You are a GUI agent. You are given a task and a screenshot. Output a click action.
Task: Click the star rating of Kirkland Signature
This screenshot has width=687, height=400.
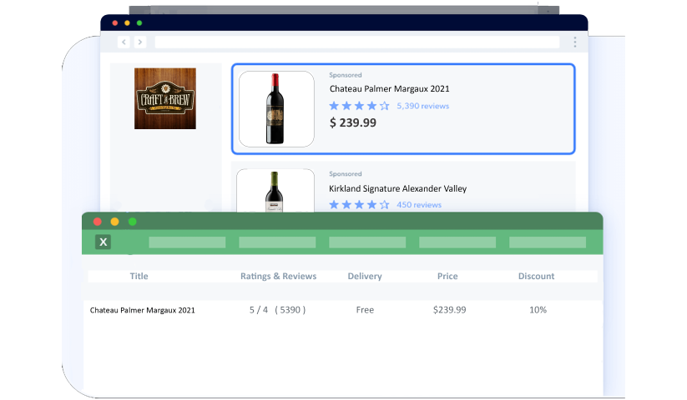359,205
